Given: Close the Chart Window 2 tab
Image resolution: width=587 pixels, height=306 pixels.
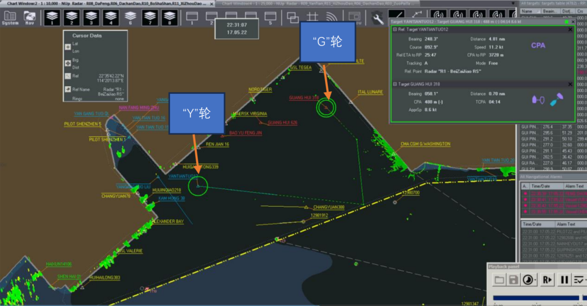Looking at the screenshot, I should [x=211, y=4].
